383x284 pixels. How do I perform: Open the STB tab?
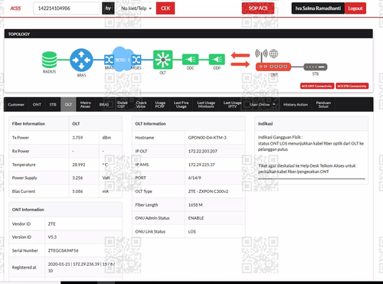(x=53, y=105)
